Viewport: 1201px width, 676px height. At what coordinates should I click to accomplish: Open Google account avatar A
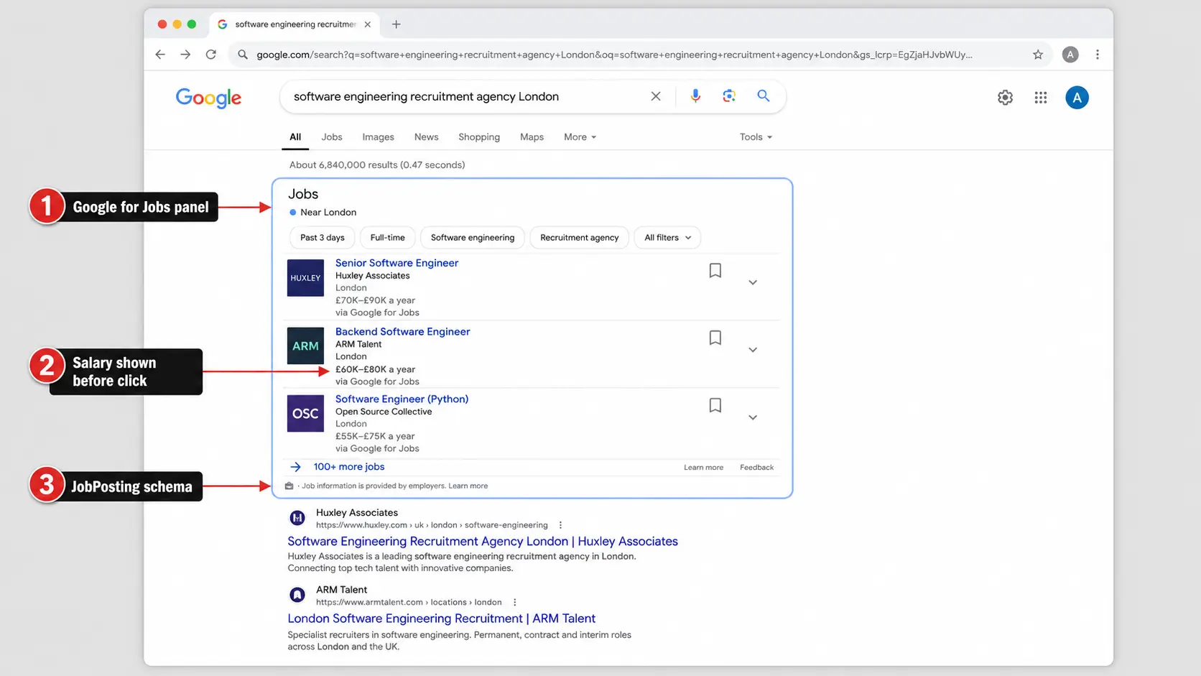pos(1077,98)
